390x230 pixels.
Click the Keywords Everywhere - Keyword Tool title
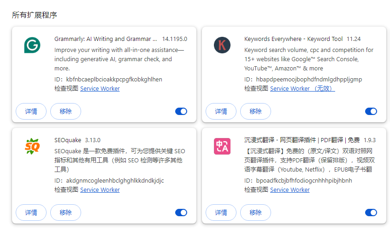pos(294,39)
